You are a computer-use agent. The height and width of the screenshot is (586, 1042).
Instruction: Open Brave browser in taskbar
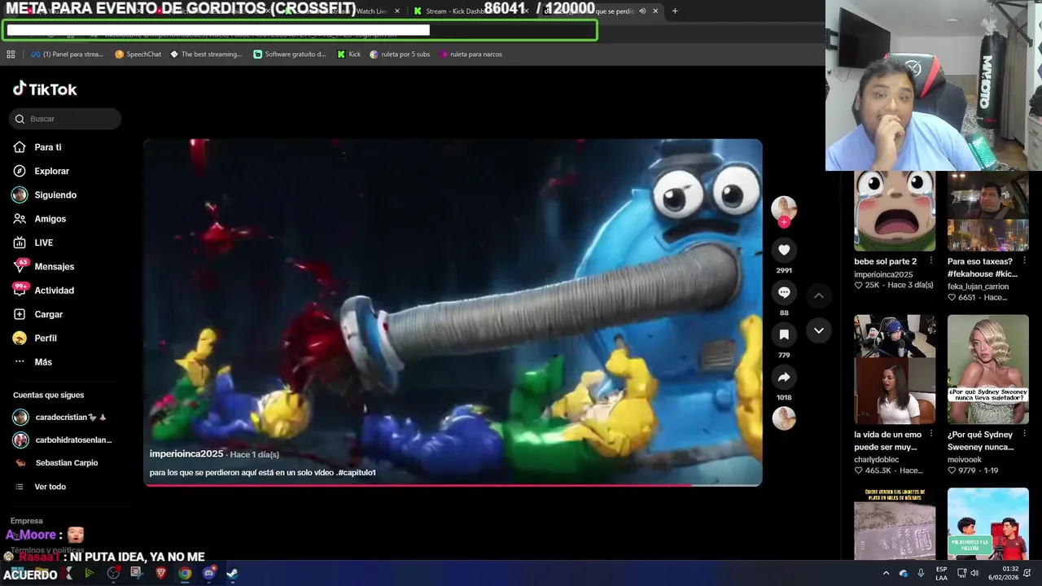tap(161, 573)
